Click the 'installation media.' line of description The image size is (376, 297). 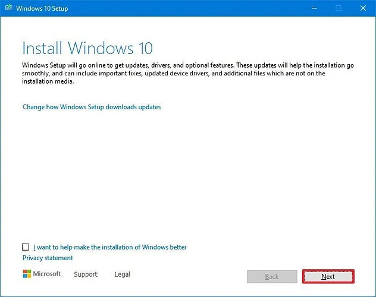click(48, 81)
